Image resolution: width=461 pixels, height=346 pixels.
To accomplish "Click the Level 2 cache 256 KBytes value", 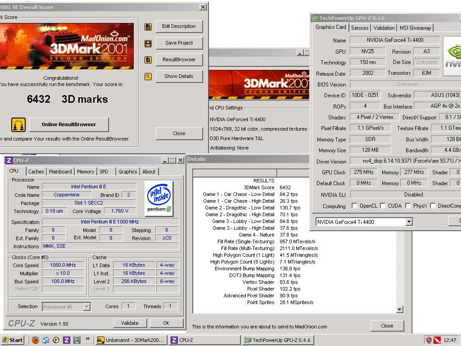I will click(134, 281).
